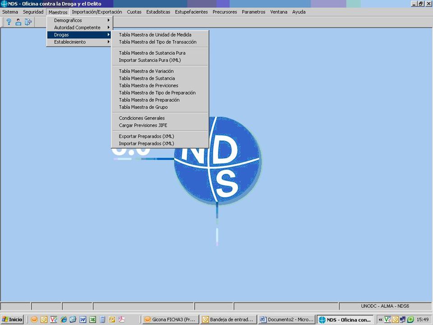Screen dimensions: 433x325
Task: Minimize the NDS window
Action: (414, 4)
